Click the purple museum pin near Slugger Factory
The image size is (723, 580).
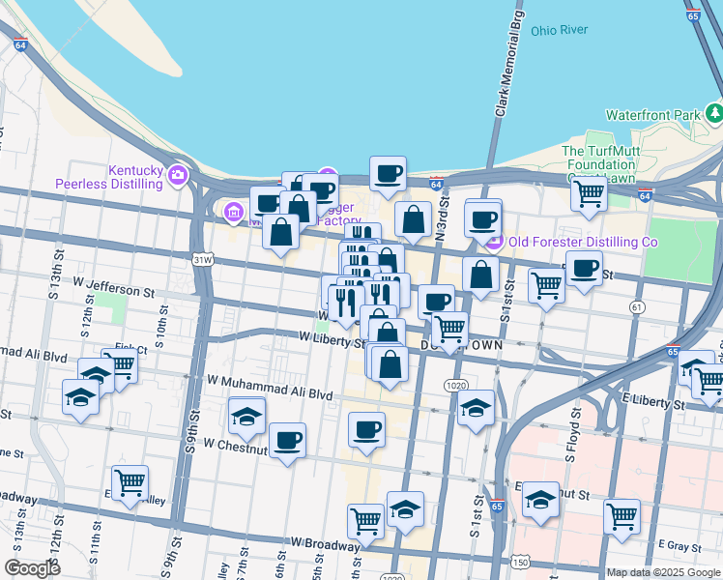234,213
